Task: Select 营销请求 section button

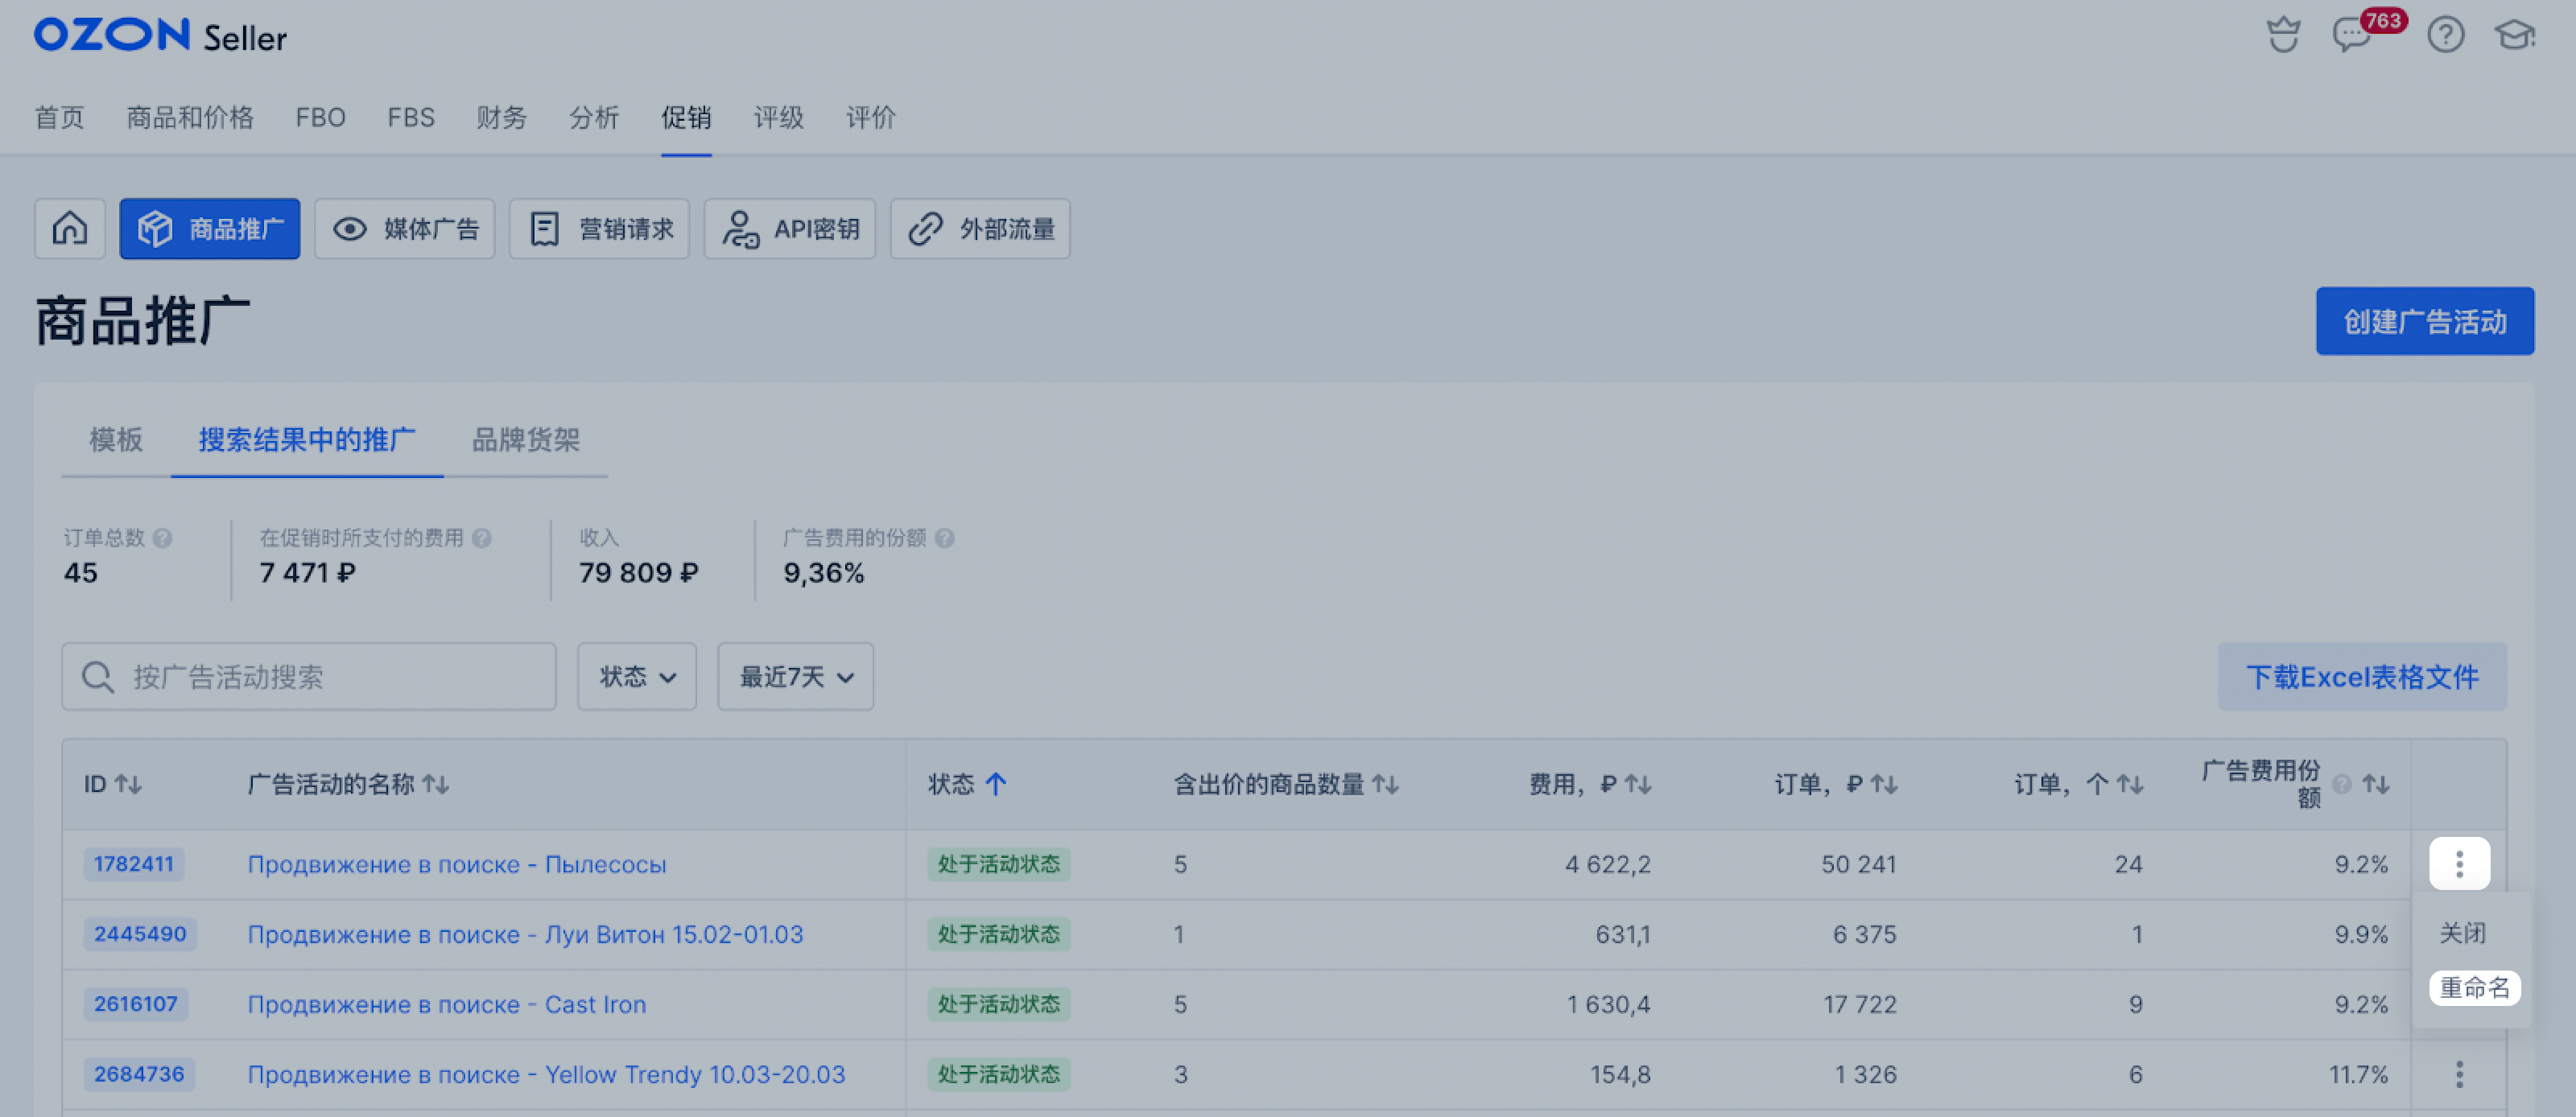Action: 600,229
